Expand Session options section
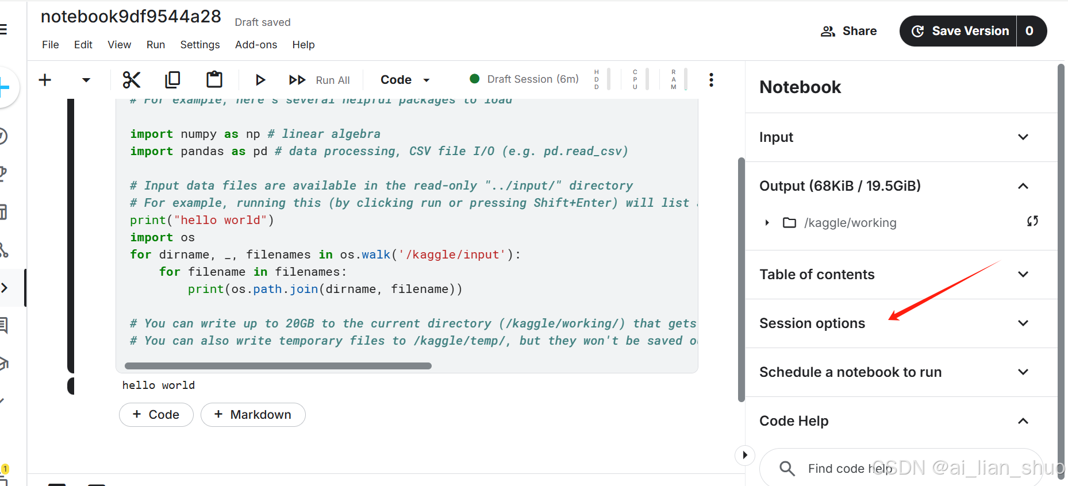The height and width of the screenshot is (486, 1068). pos(901,323)
